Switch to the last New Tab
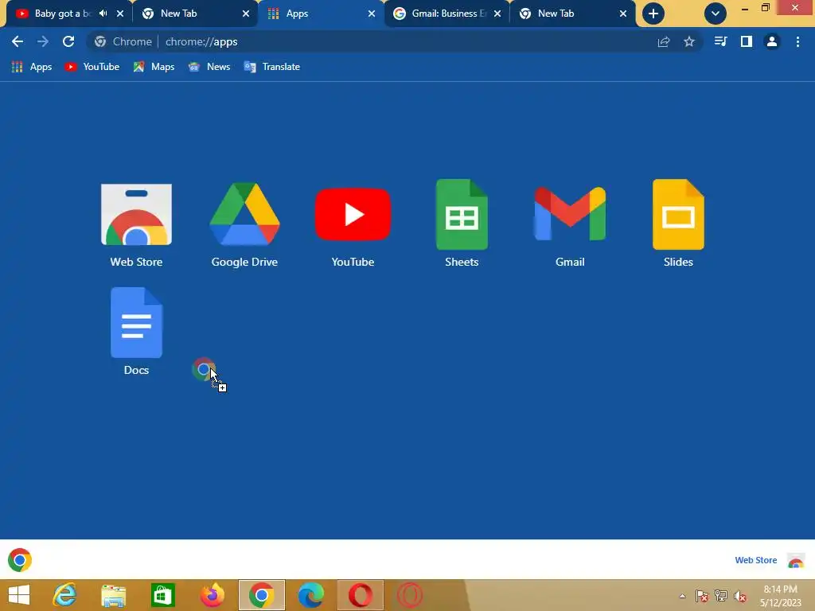 click(x=572, y=14)
